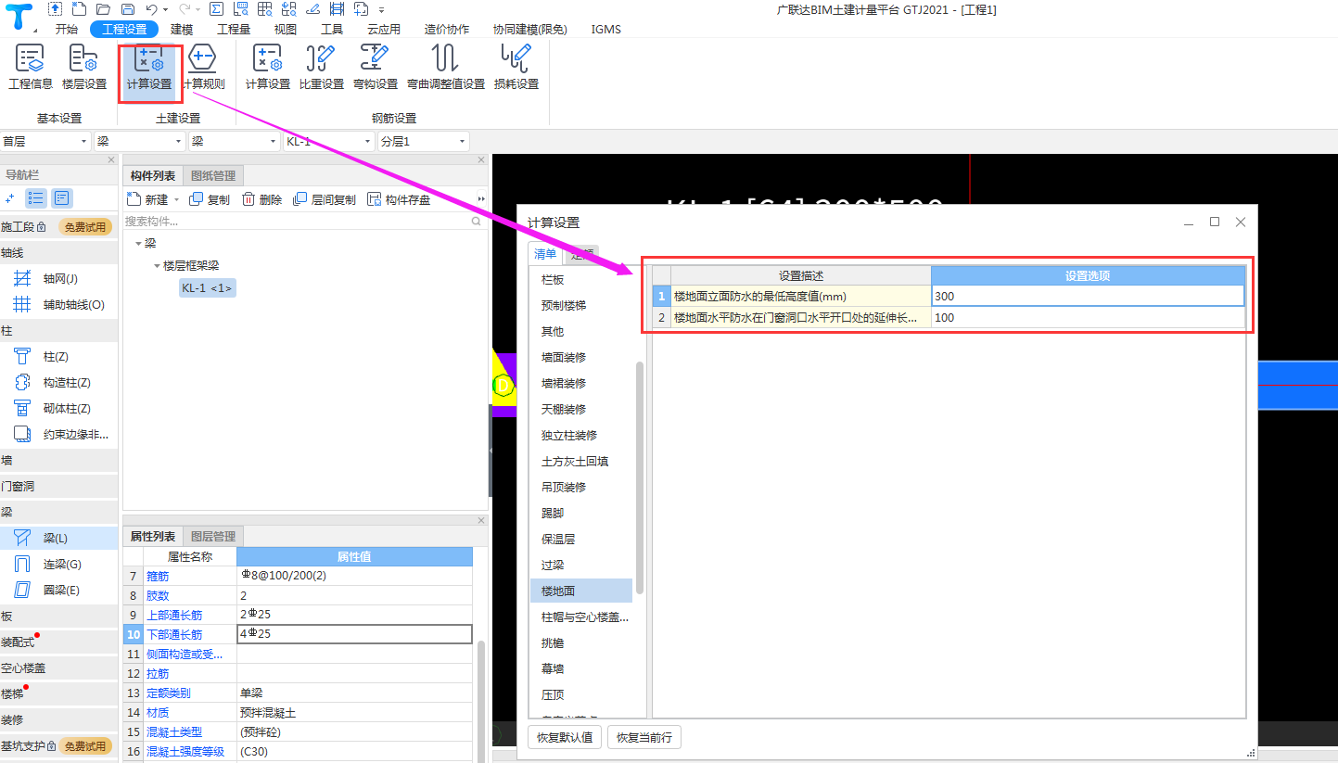Screen dimensions: 1338x763
Task: Select 幕墙 in settings category list
Action: 553,668
